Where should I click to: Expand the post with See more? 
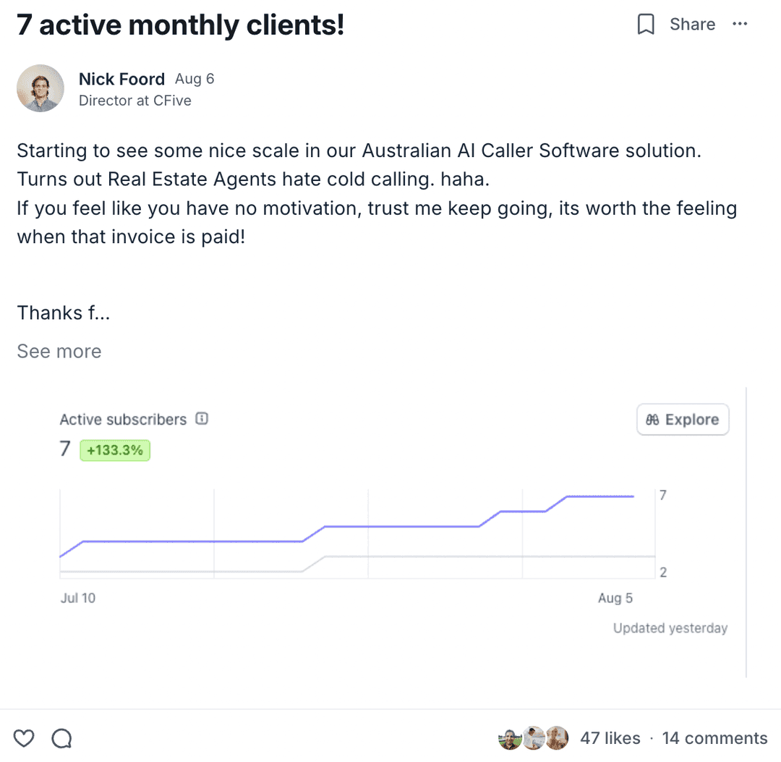pos(59,352)
